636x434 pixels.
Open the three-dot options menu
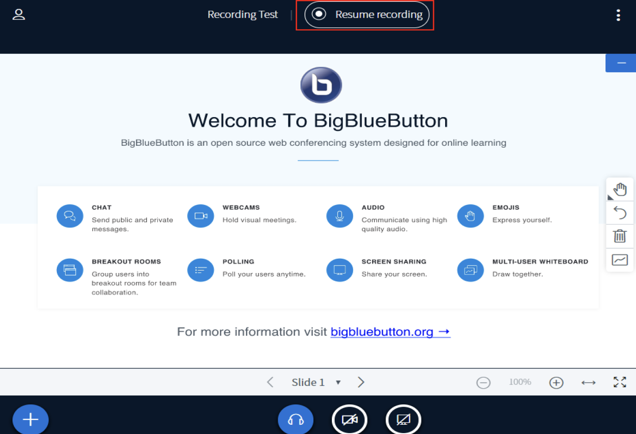(x=618, y=15)
